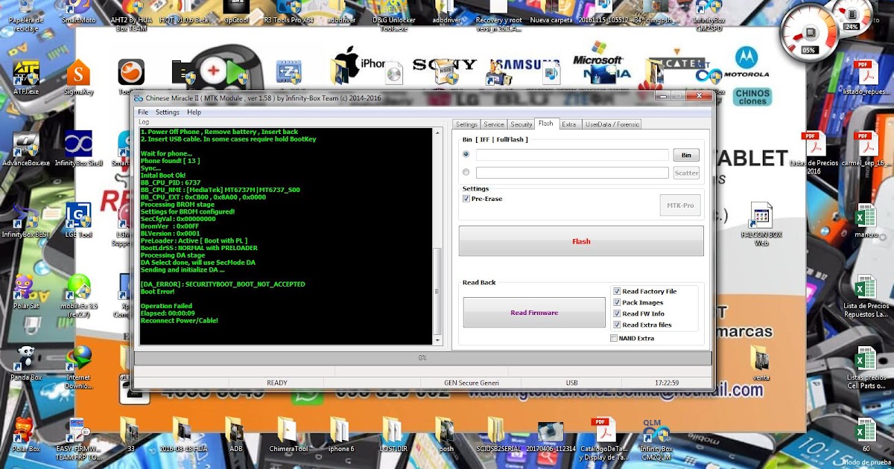Click the Scatter browse button
Image resolution: width=894 pixels, height=469 pixels.
(x=686, y=173)
